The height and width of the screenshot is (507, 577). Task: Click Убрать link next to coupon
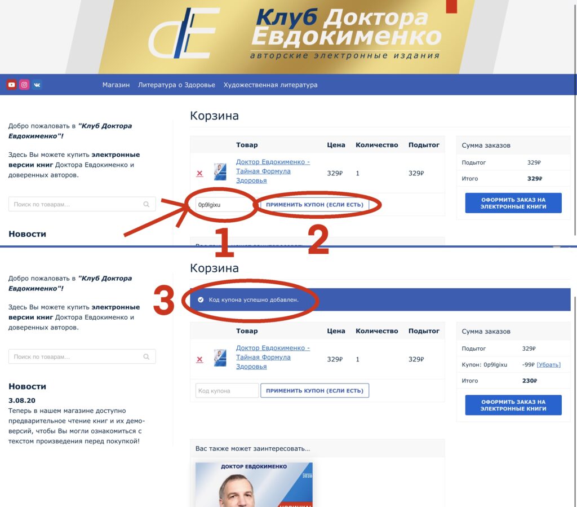(x=549, y=364)
